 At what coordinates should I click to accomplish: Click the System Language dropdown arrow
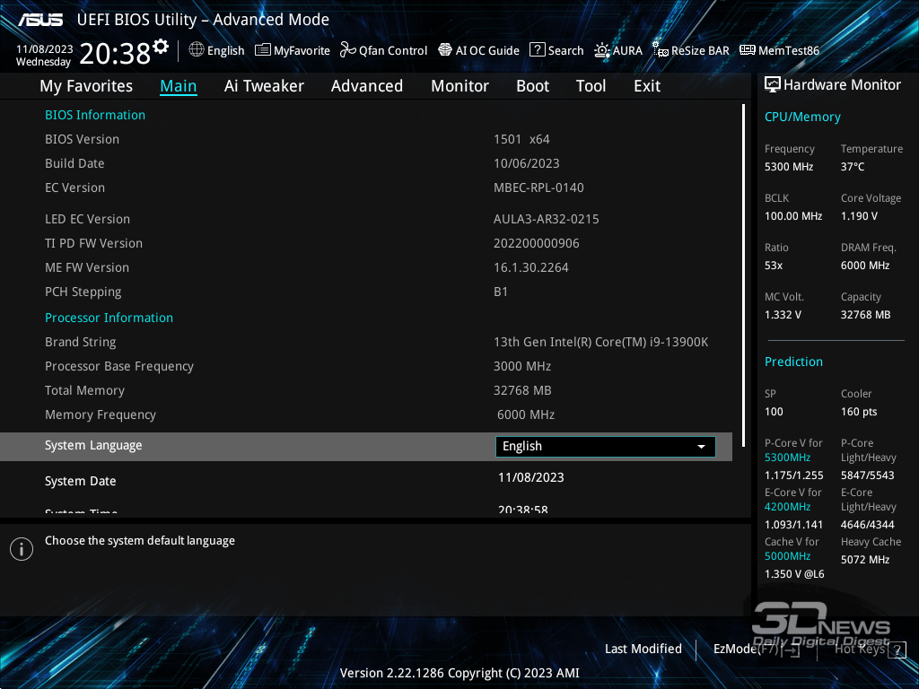[x=701, y=447]
